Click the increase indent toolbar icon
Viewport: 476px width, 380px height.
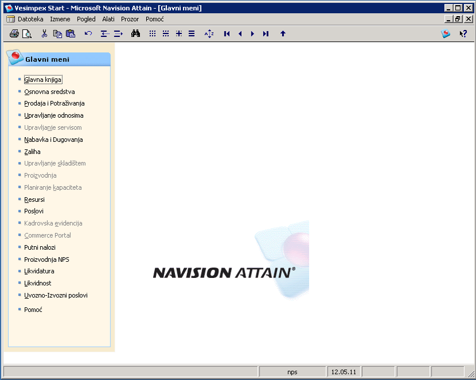[118, 33]
